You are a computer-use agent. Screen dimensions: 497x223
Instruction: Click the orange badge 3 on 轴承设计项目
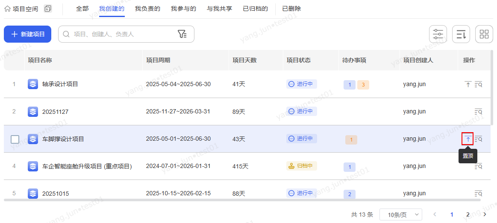[x=363, y=84]
